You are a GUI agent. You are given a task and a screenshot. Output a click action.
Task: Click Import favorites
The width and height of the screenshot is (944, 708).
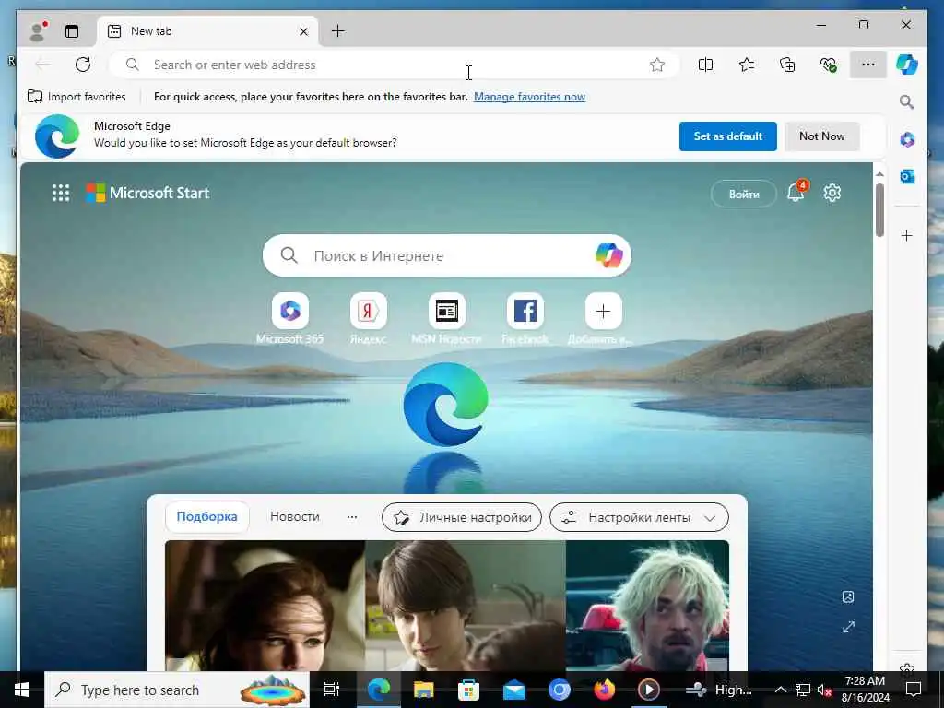tap(77, 96)
